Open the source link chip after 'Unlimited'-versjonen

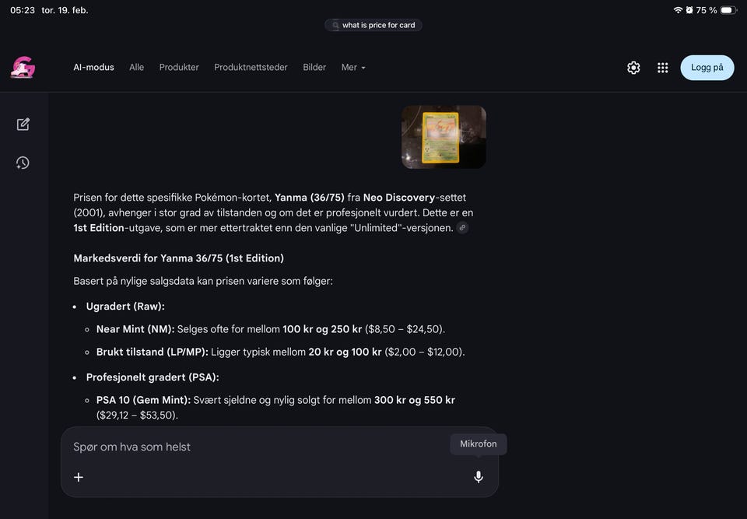(x=462, y=228)
